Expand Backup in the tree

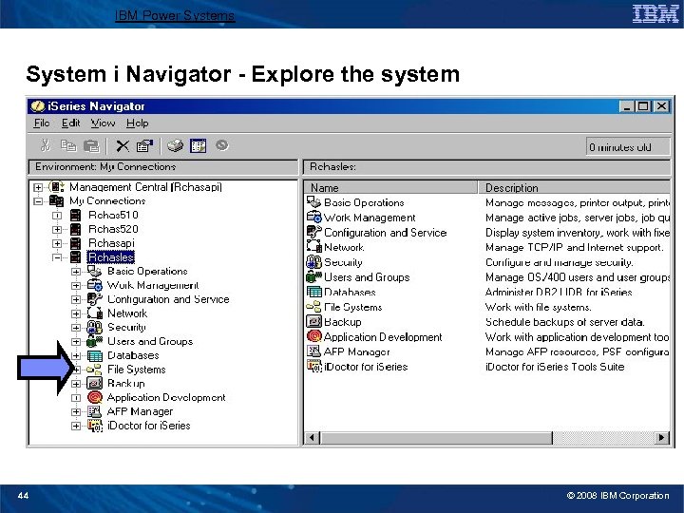coord(76,384)
